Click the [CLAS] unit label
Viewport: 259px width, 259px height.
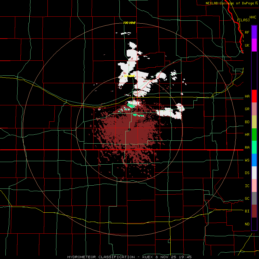(x=243, y=20)
